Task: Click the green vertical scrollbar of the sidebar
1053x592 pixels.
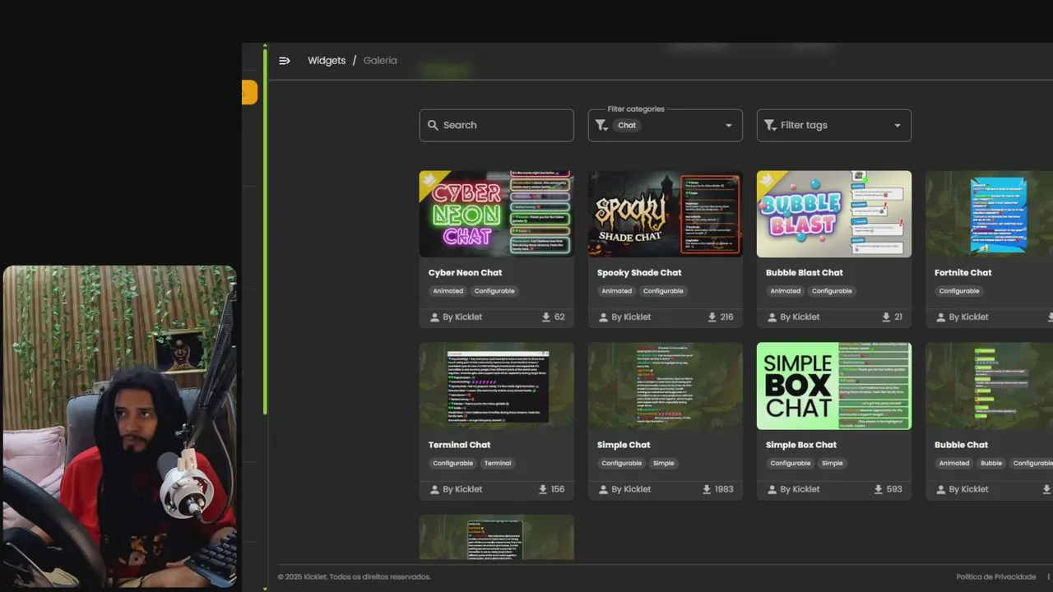Action: tap(265, 230)
